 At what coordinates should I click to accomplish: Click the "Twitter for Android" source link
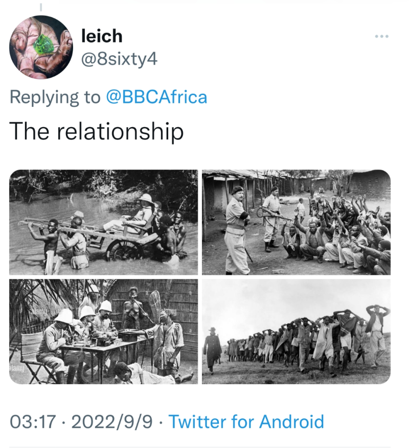[x=246, y=422]
